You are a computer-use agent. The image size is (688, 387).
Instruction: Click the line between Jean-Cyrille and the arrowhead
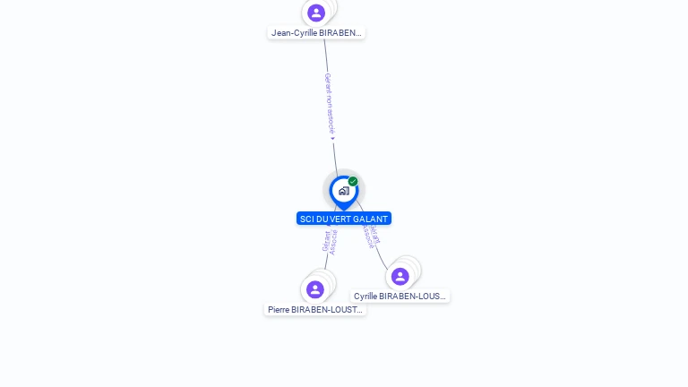pos(326,56)
